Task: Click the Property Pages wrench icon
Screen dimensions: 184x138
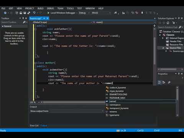Action: pyautogui.click(x=169, y=82)
